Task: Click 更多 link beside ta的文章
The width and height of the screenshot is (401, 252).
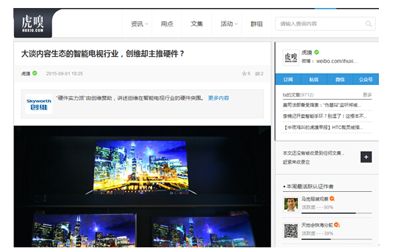Action: click(367, 95)
